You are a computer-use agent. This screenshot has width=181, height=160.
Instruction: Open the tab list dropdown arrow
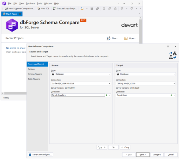(x=139, y=14)
